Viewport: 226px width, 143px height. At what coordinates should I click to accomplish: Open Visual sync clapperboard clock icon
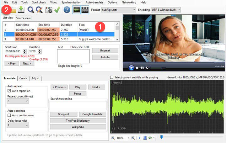[49, 10]
